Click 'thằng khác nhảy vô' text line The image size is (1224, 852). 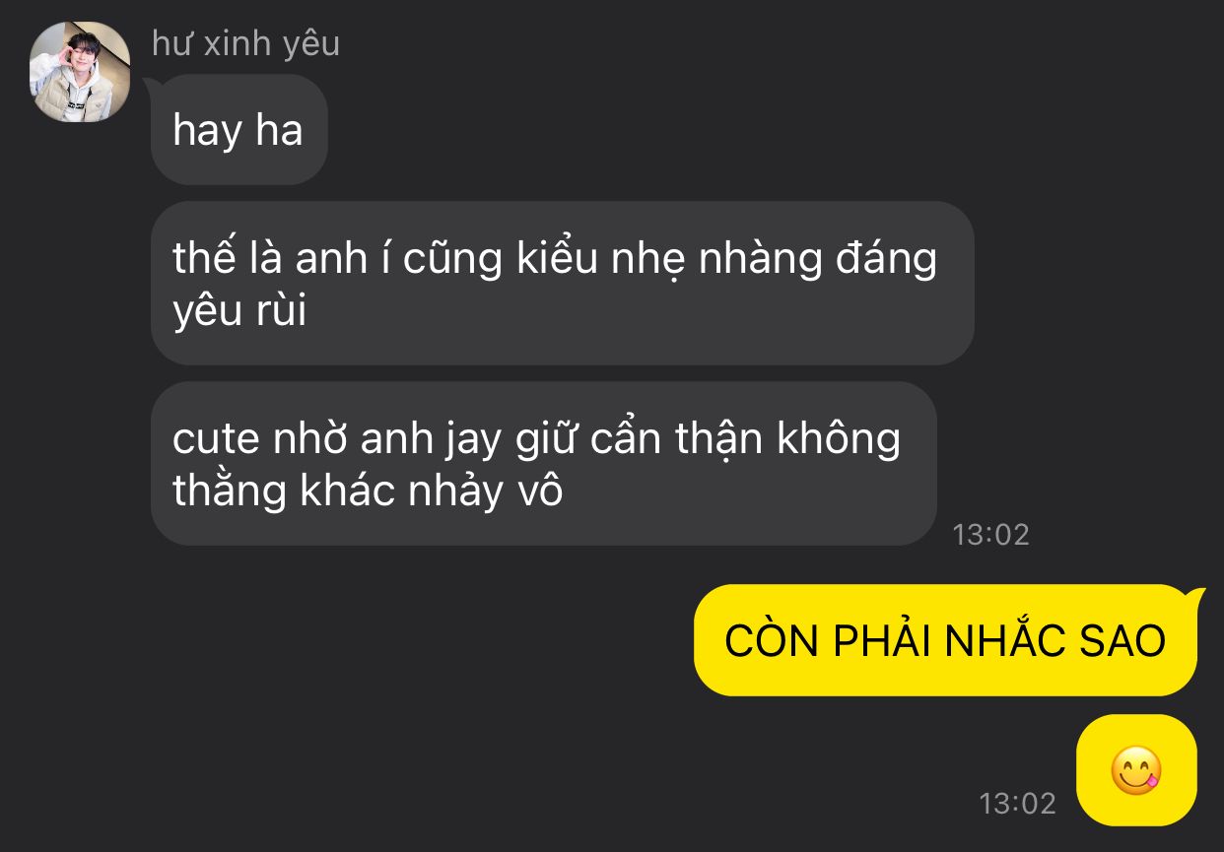pyautogui.click(x=368, y=491)
